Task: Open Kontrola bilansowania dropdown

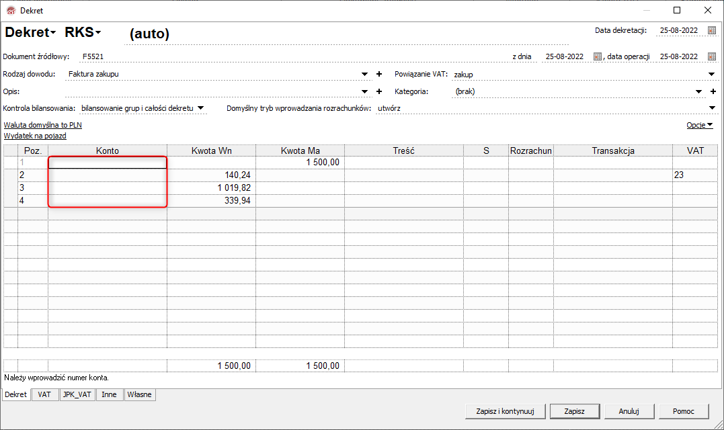Action: [200, 108]
